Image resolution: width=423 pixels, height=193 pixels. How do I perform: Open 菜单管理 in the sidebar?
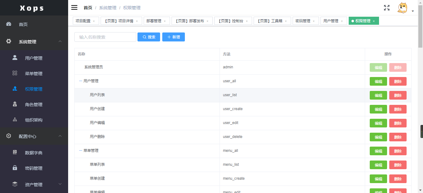point(33,74)
